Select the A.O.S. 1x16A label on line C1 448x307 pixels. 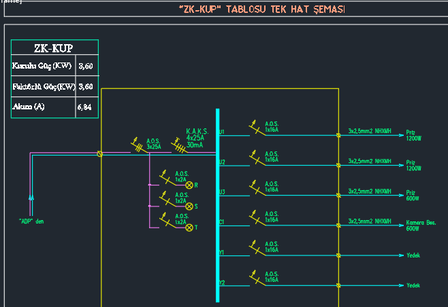272,217
